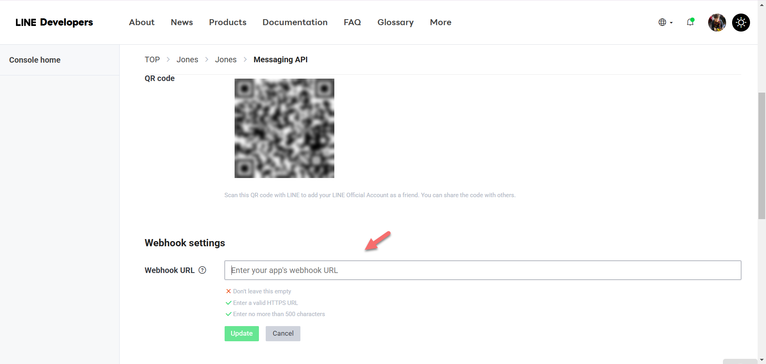Select the Glossary navigation item
This screenshot has height=364, width=766.
tap(395, 22)
